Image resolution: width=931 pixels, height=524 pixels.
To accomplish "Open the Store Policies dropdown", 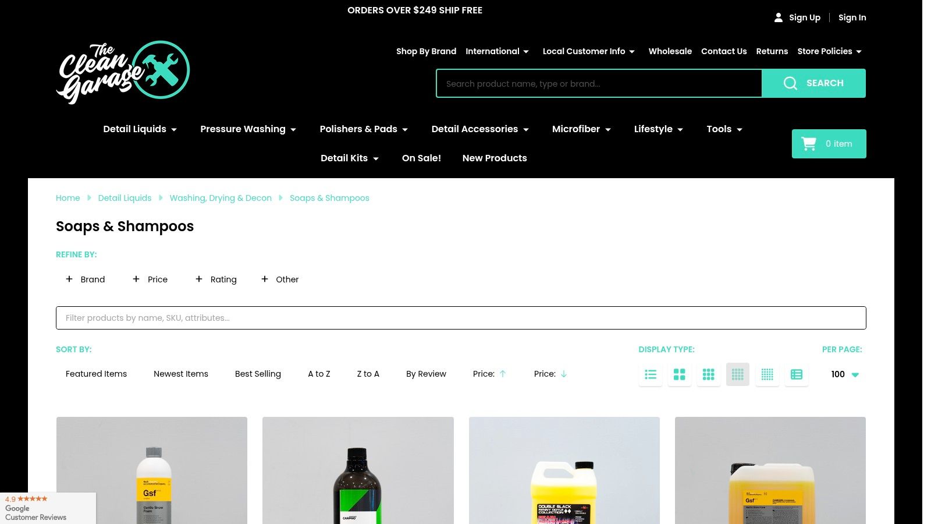I will tap(829, 51).
